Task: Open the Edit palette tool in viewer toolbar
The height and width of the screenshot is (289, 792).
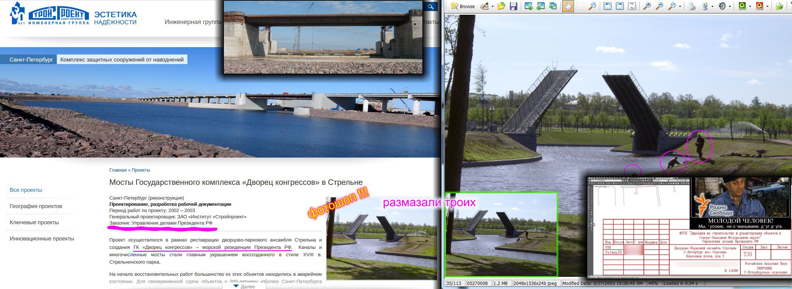Action: coord(484,6)
